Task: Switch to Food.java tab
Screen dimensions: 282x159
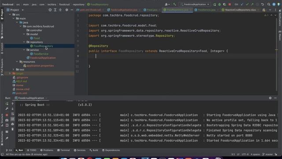Action: pyautogui.click(x=152, y=10)
